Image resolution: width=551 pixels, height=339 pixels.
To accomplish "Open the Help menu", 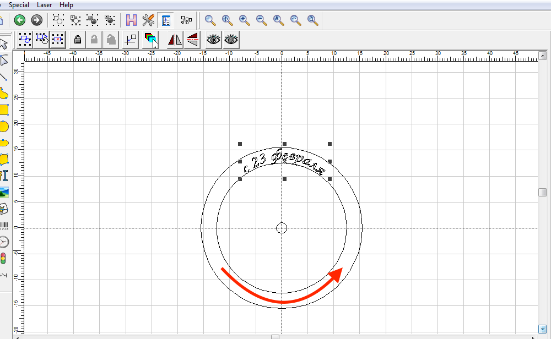I will pyautogui.click(x=66, y=4).
